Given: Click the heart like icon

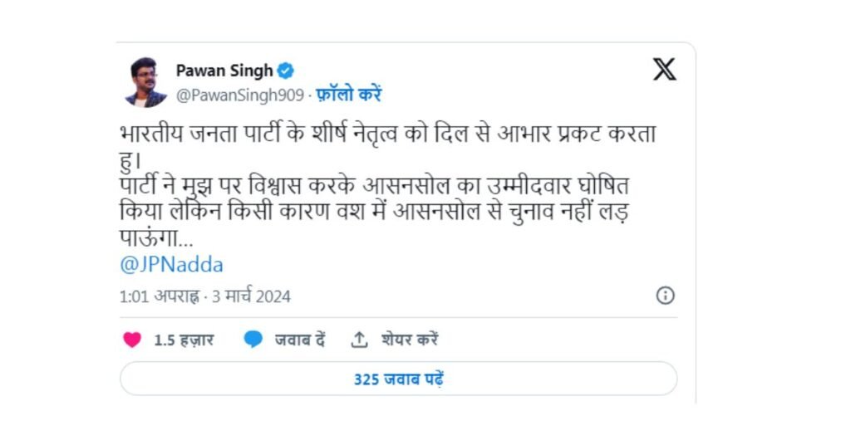Looking at the screenshot, I should (x=132, y=340).
